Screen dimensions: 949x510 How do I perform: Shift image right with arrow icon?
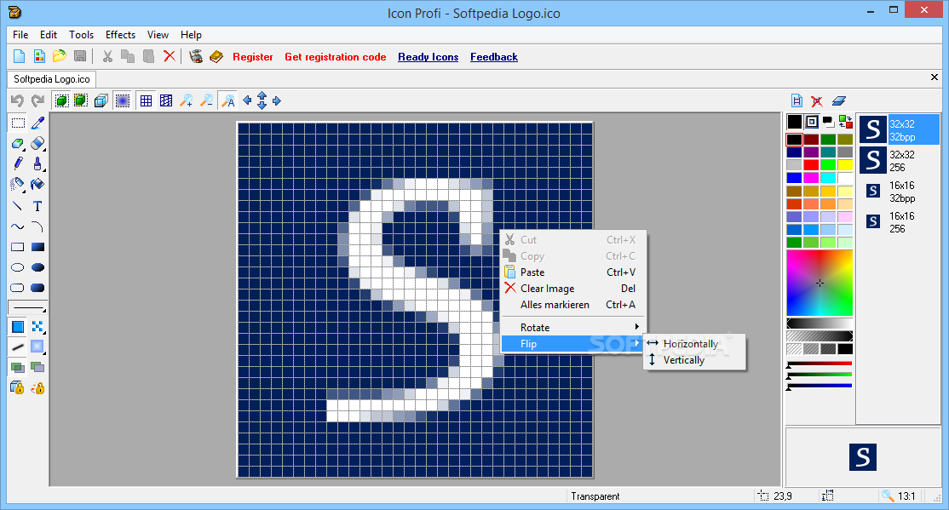277,100
